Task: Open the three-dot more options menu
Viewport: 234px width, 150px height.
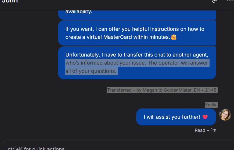Action: [x=230, y=1]
